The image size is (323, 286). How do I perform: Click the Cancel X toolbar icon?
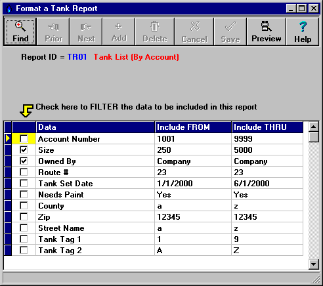pos(194,31)
